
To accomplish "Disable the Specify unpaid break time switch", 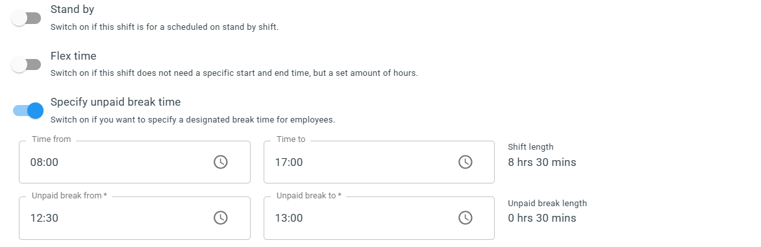I will [x=28, y=111].
